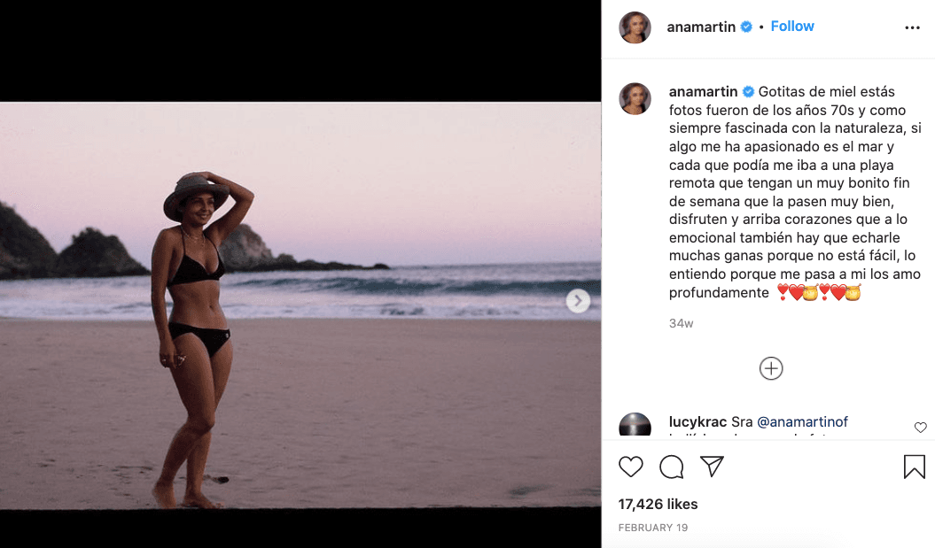
Task: Open more options via the three-dot icon
Action: [x=912, y=27]
